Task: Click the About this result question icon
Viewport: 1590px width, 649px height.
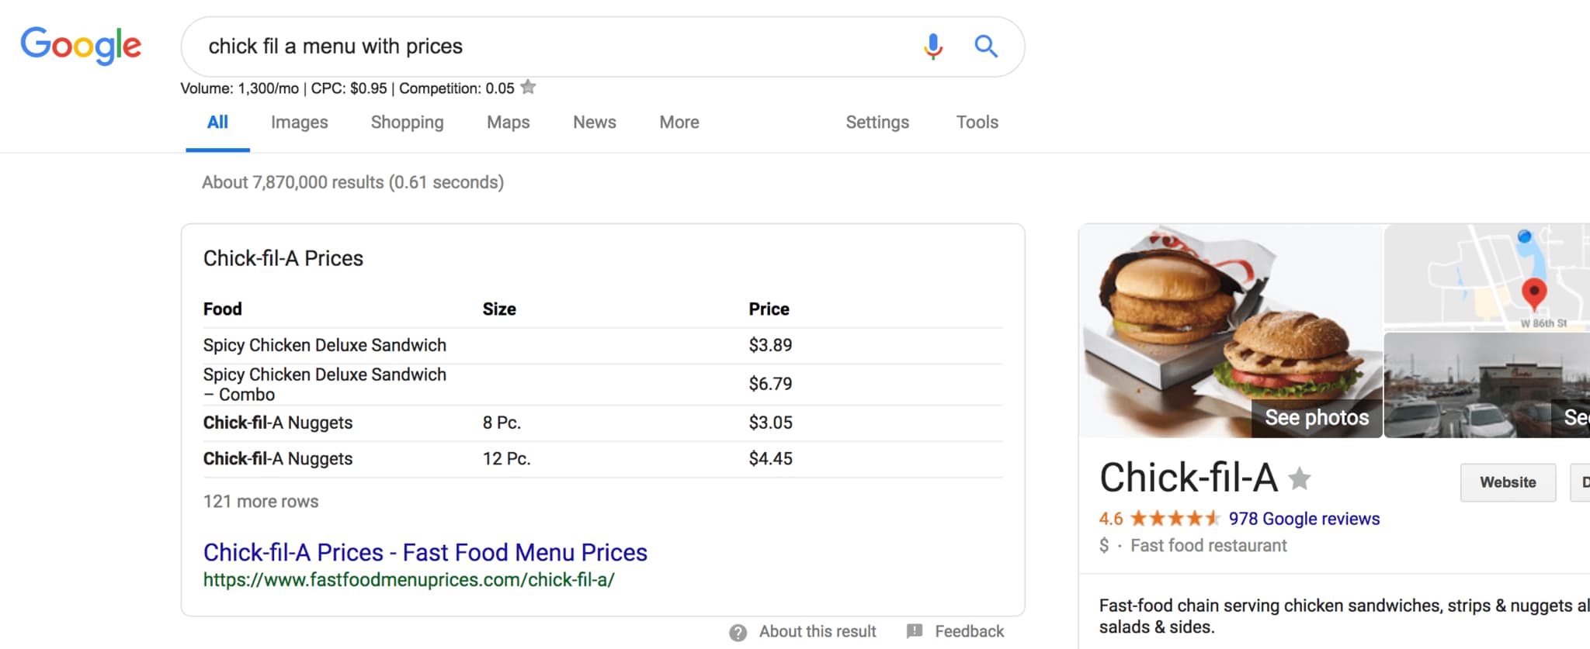Action: coord(738,633)
